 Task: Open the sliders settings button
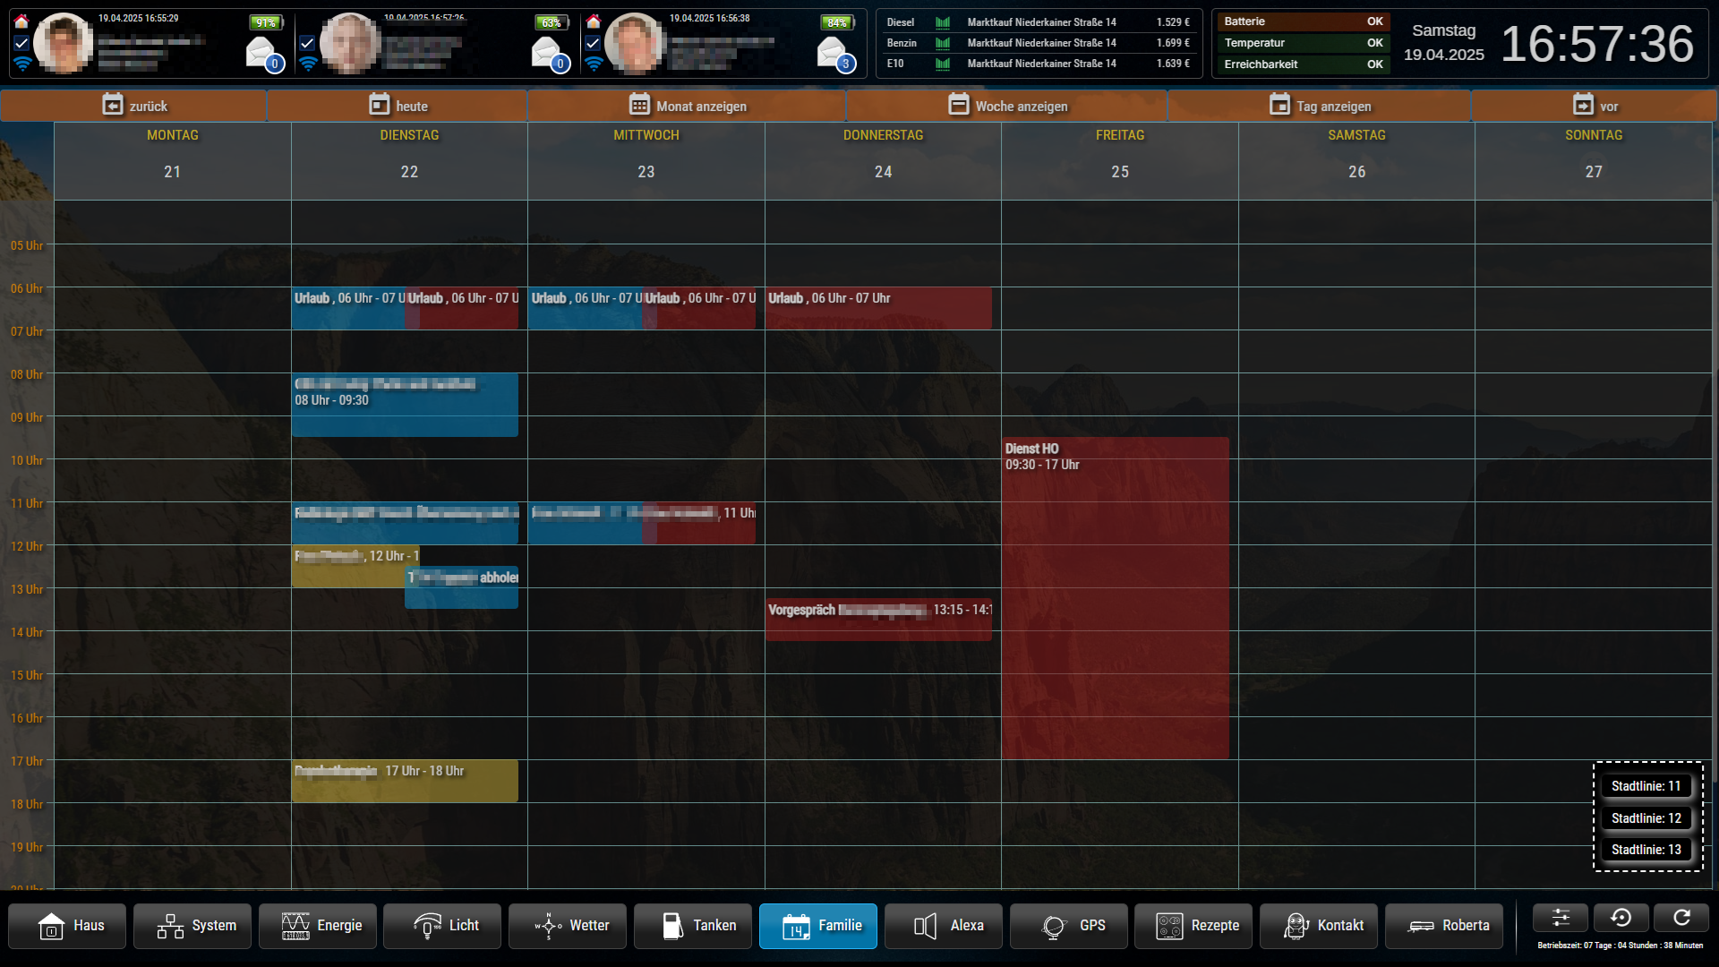click(x=1560, y=918)
